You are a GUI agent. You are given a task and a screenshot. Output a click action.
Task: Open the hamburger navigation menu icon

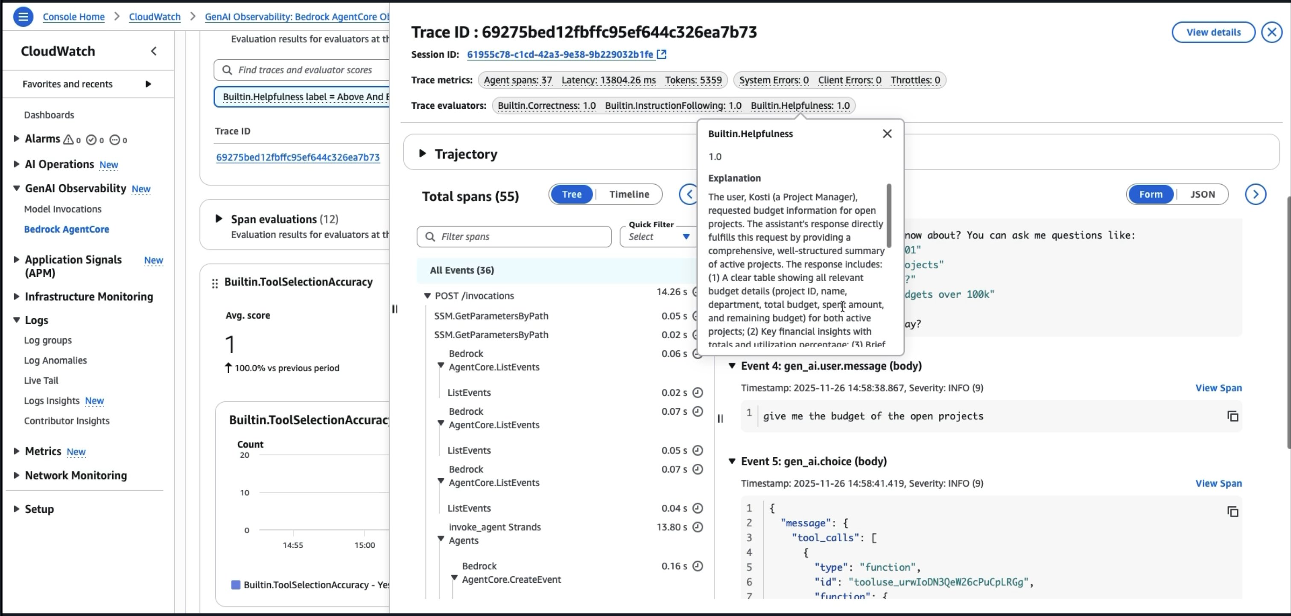point(23,17)
